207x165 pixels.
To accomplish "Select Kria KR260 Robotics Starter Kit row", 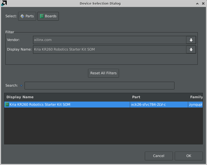I will (104, 105).
